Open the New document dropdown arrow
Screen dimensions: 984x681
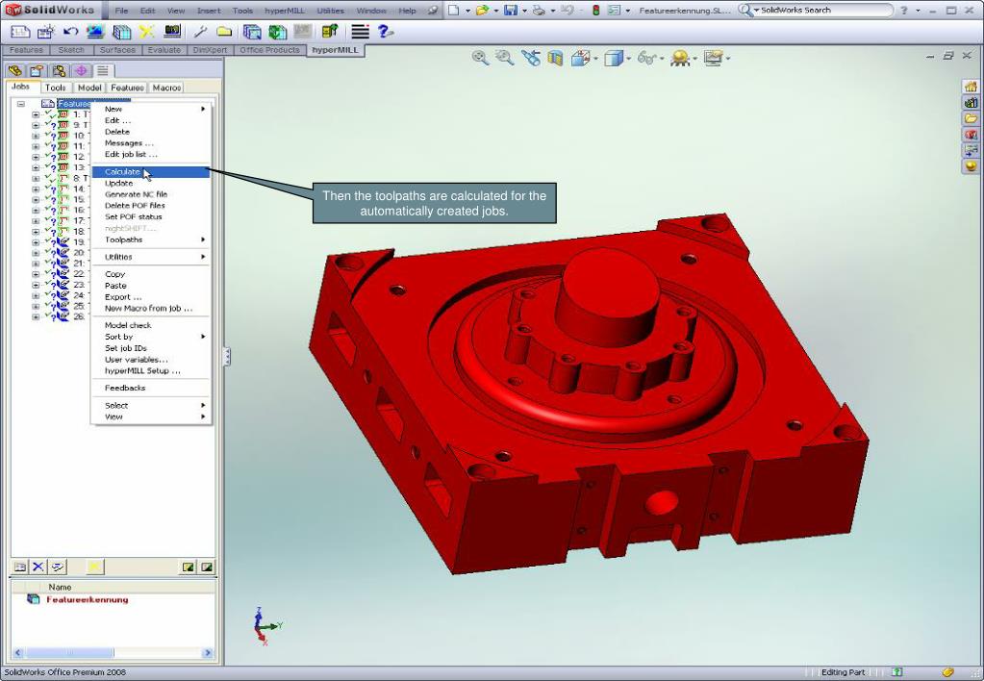click(x=467, y=11)
